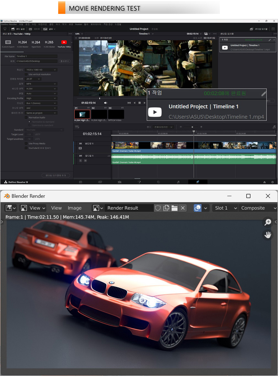Click the timeline playhead marker

coord(194,131)
